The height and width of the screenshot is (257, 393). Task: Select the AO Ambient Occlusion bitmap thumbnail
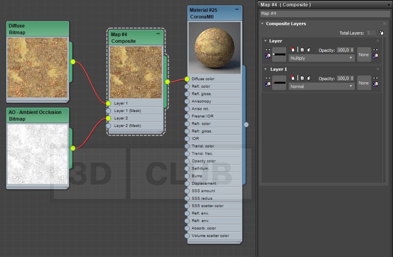pyautogui.click(x=38, y=154)
